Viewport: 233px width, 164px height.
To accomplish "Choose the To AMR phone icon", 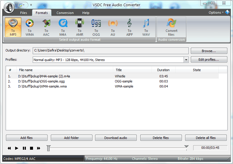I will tap(80, 27).
